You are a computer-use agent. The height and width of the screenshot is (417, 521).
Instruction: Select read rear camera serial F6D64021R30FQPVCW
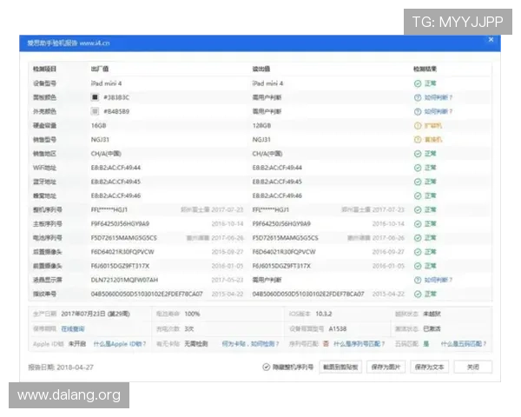pyautogui.click(x=284, y=252)
